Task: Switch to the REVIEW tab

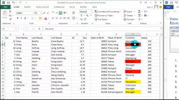Action: [x=83, y=7]
